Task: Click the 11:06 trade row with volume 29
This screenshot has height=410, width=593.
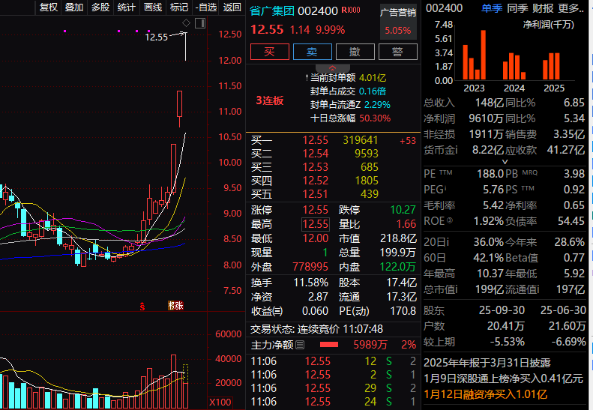Action: point(333,388)
